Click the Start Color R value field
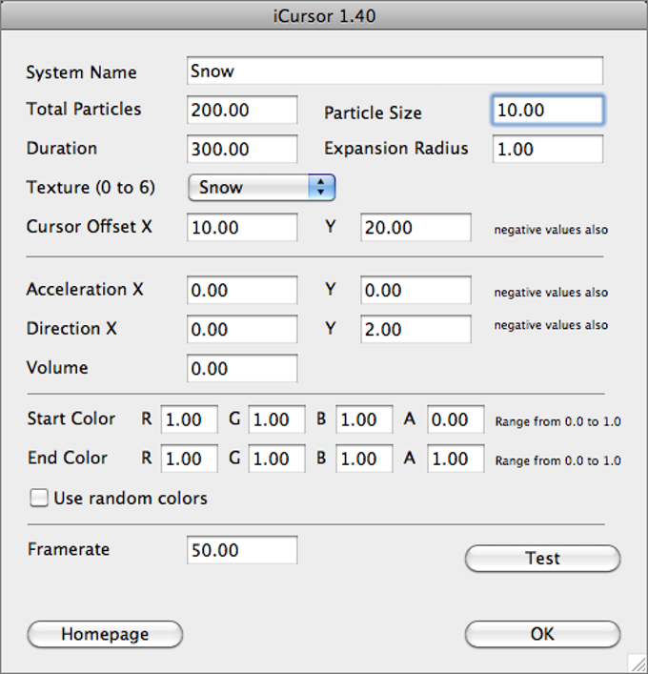 click(189, 419)
